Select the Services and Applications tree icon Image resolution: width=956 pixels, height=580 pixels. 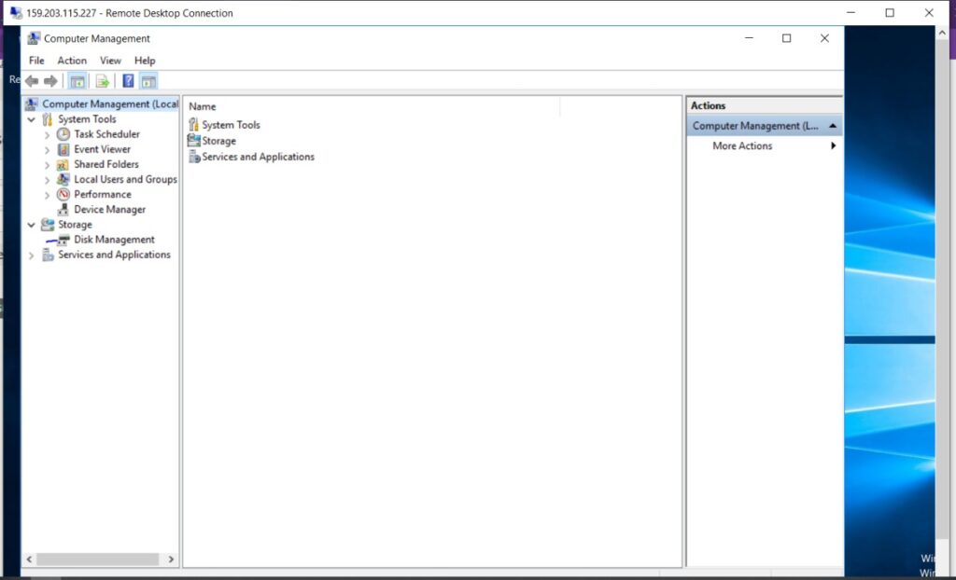pyautogui.click(x=48, y=255)
